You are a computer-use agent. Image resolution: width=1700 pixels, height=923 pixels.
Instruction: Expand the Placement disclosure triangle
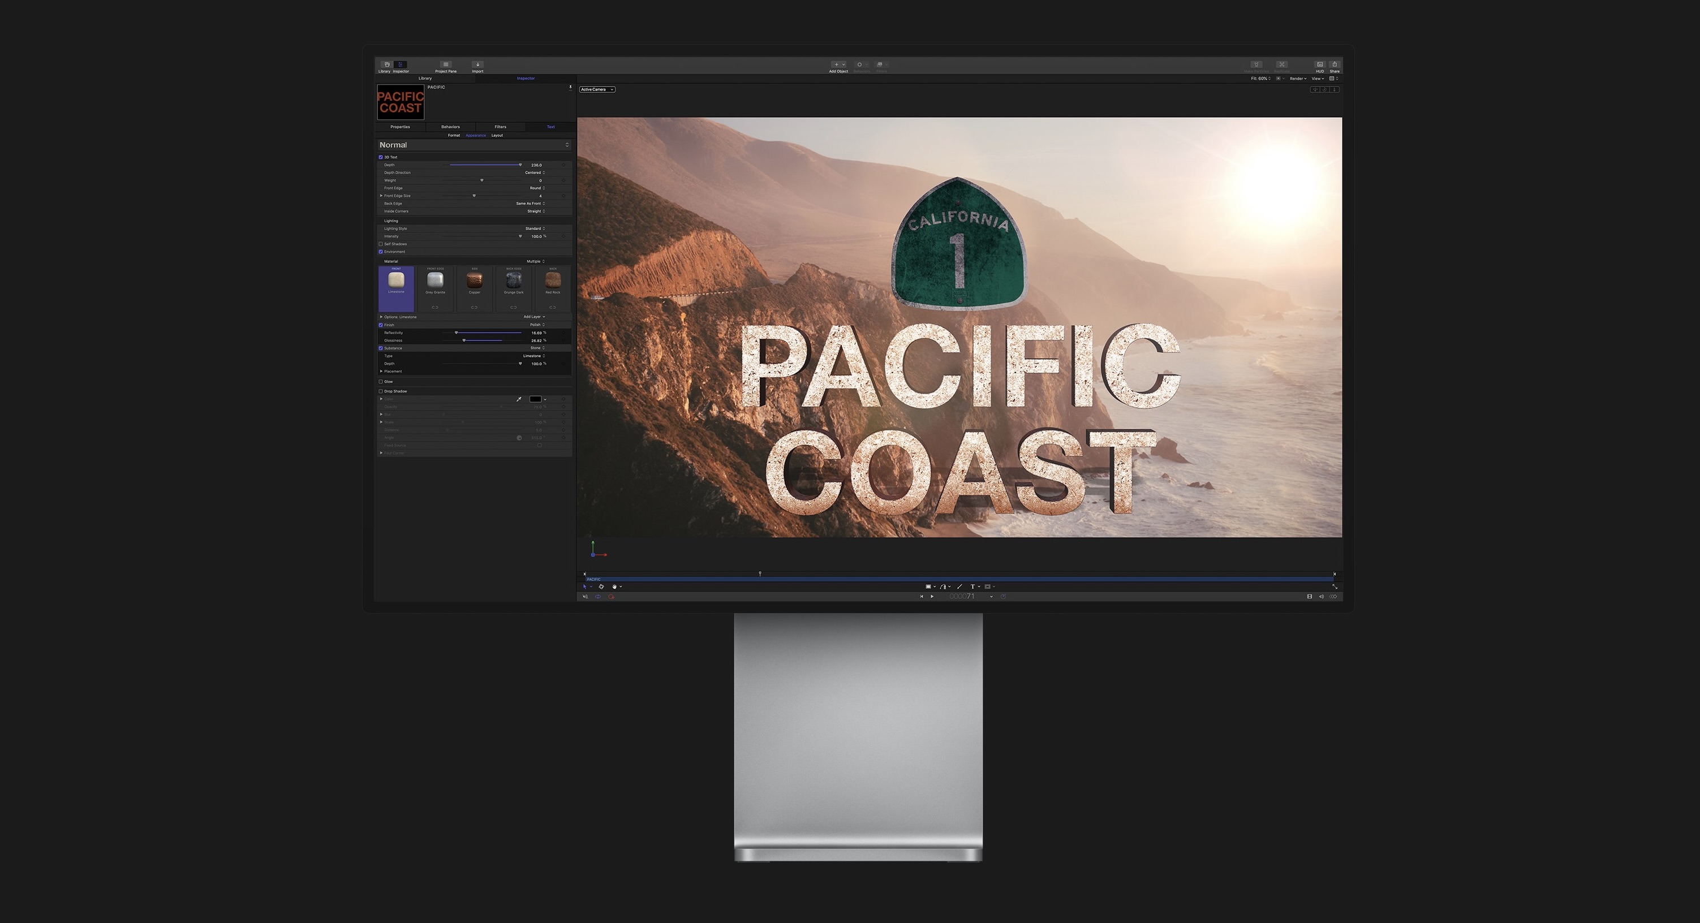click(x=381, y=372)
